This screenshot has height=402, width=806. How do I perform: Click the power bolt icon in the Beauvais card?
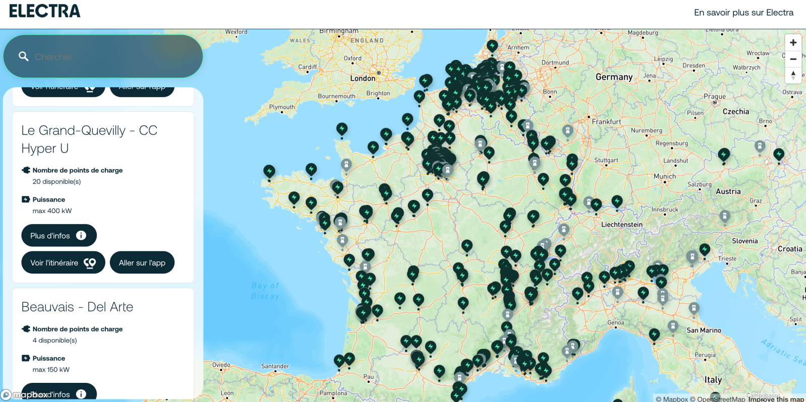click(x=26, y=358)
